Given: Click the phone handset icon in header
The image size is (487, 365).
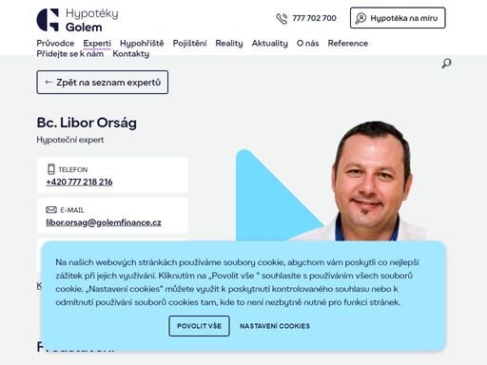Looking at the screenshot, I should tap(282, 18).
